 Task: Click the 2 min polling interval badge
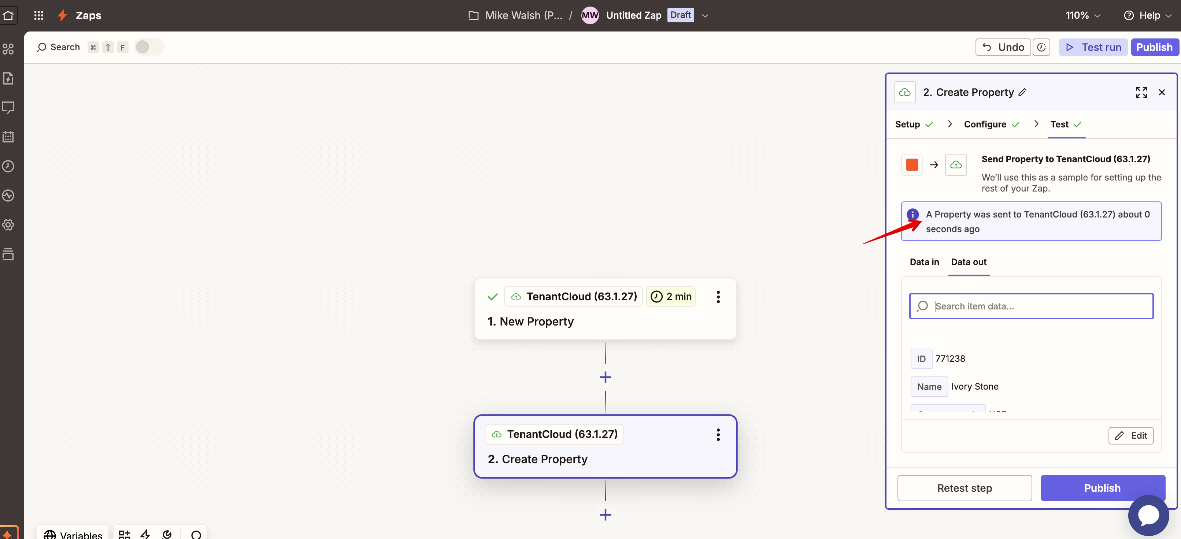(671, 297)
